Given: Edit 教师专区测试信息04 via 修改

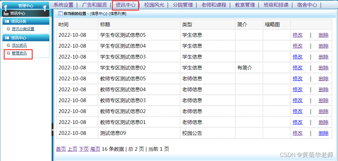Looking at the screenshot, I should 298,89.
